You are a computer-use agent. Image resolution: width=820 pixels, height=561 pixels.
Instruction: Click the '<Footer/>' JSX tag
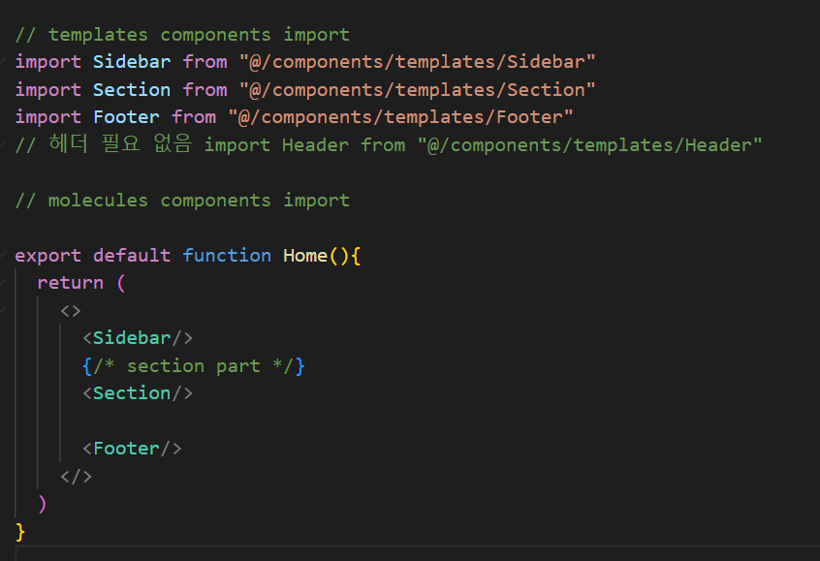(x=133, y=449)
